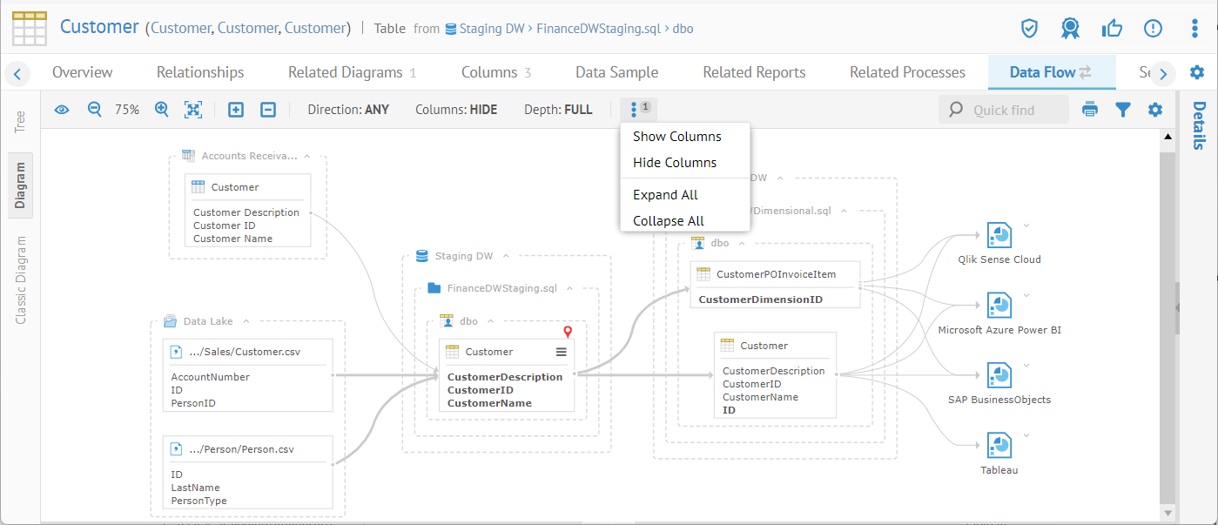Click the shield checkmark icon in header
This screenshot has height=525, width=1218.
click(x=1029, y=29)
